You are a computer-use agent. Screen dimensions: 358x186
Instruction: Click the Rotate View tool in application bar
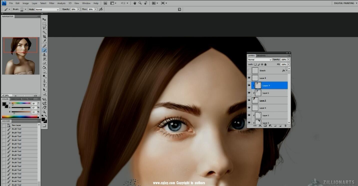pos(145,3)
